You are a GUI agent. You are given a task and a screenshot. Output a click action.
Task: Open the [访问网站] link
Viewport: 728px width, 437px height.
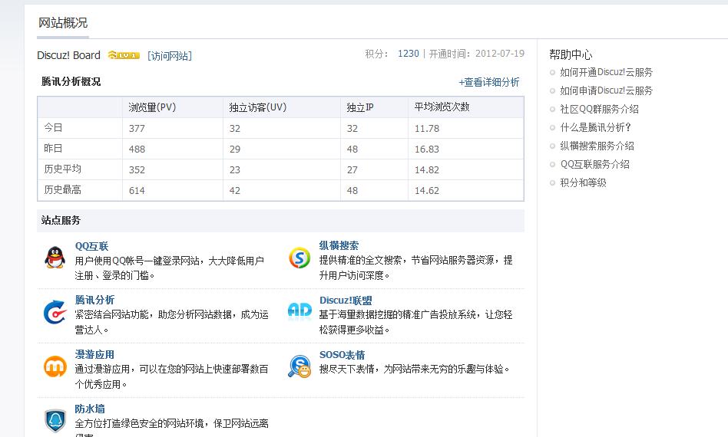(x=170, y=56)
